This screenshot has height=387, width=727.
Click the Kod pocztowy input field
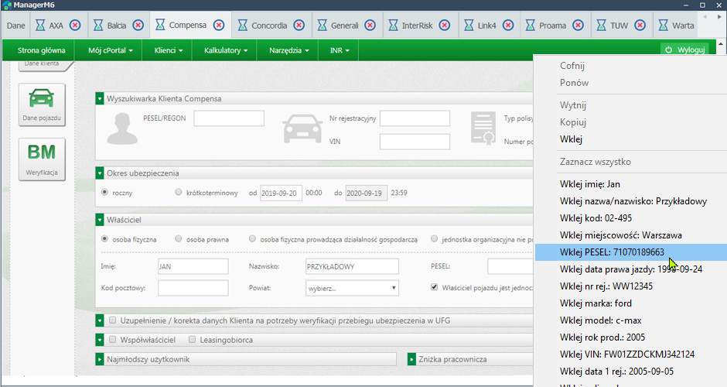point(193,288)
